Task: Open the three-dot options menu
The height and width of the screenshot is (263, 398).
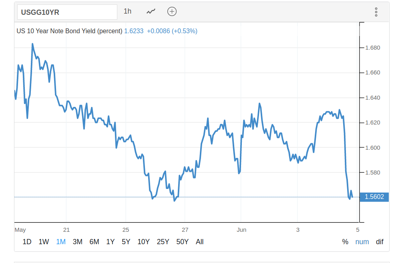Action: point(376,12)
